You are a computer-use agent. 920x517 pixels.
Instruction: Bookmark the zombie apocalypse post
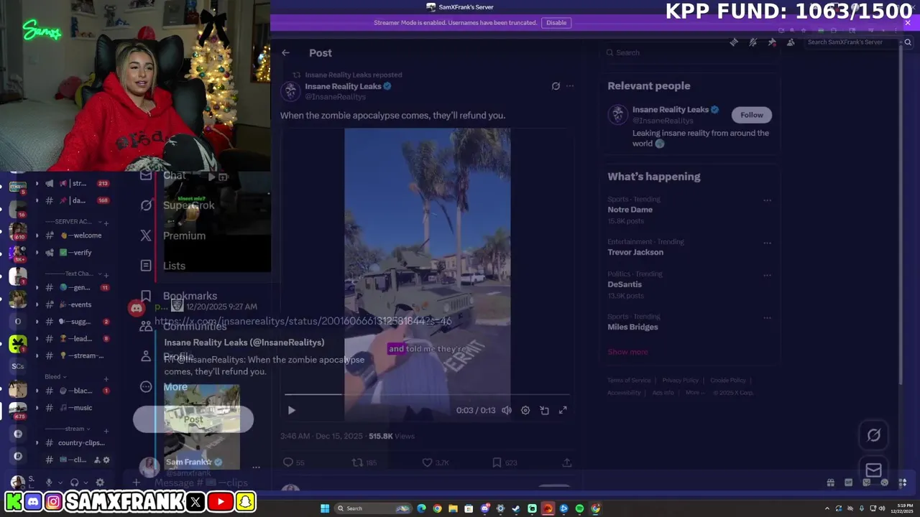(497, 462)
